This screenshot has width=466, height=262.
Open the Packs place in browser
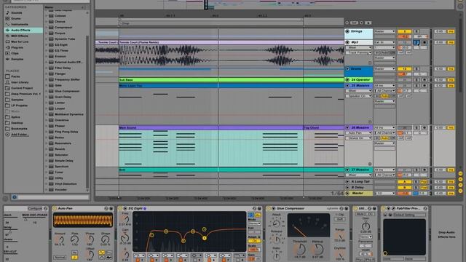15,76
